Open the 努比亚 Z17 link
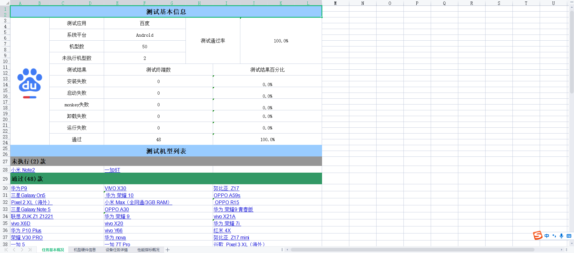The image size is (574, 253). pyautogui.click(x=226, y=188)
